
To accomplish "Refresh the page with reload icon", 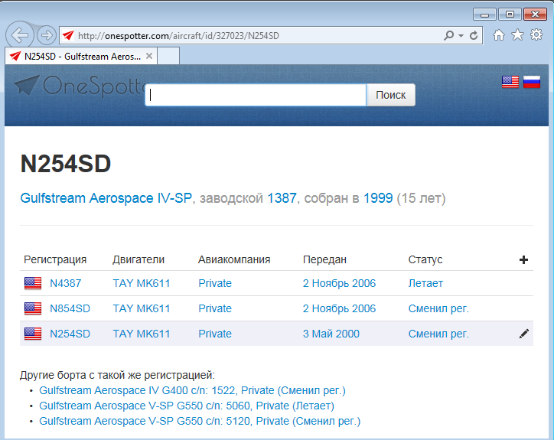I will click(474, 35).
